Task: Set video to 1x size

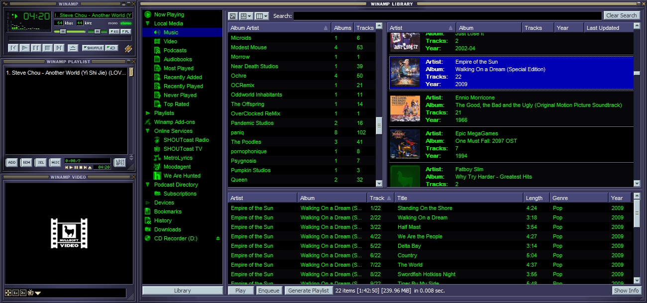Action: click(x=15, y=293)
